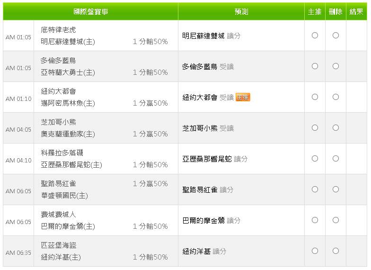371x270 pixels.
Task: Click team name 費城費城人
Action: pos(59,214)
